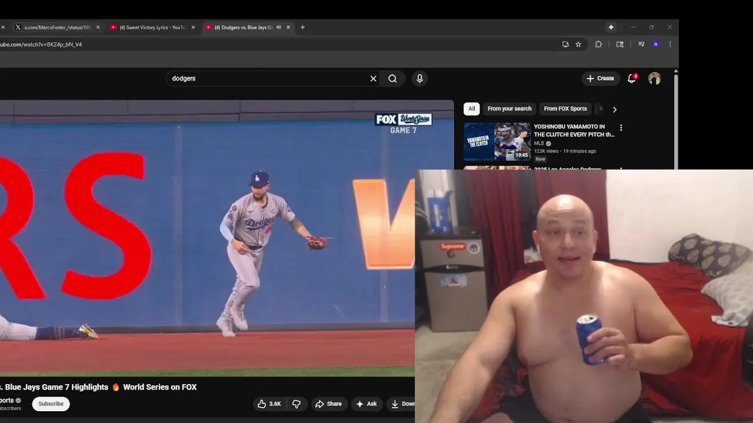The height and width of the screenshot is (423, 753).
Task: Open the x.com MarcoFoster tab
Action: coord(56,27)
